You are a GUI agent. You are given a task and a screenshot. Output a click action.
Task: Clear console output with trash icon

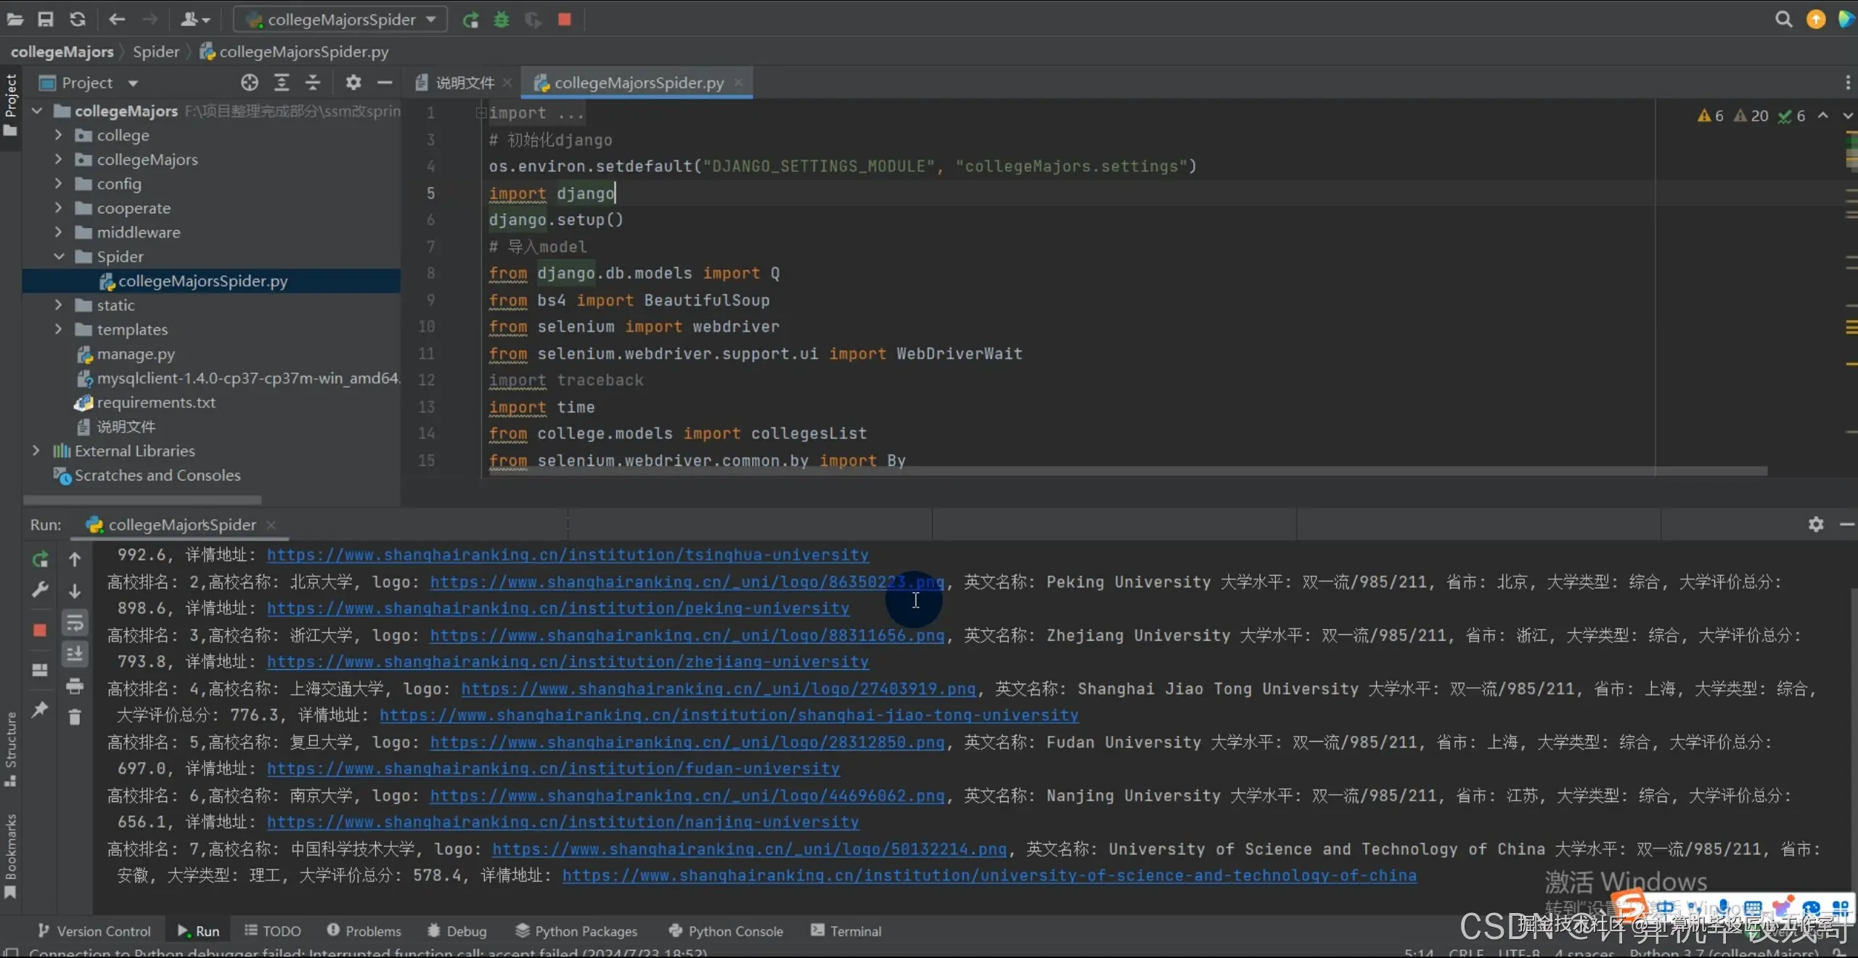[75, 718]
